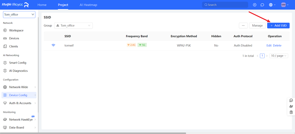Go to the Home tab
The width and height of the screenshot is (295, 134).
(42, 5)
